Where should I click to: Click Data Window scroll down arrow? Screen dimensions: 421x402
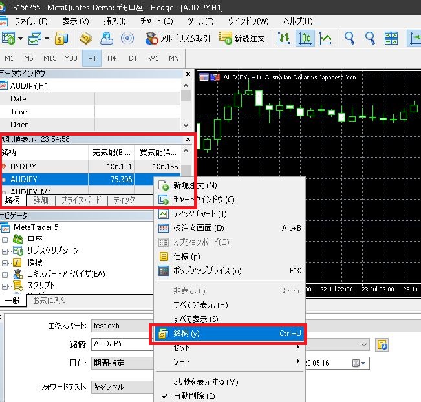186,125
